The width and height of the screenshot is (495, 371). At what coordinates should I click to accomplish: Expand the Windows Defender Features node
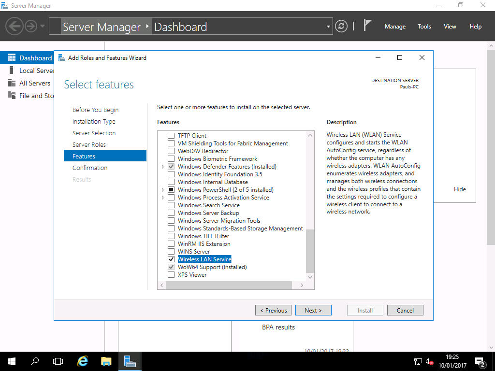point(163,167)
